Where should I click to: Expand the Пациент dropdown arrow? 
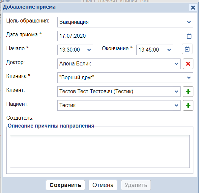tap(176, 105)
